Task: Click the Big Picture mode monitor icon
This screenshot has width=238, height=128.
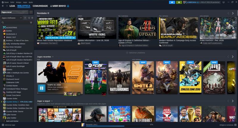Action: point(224,2)
